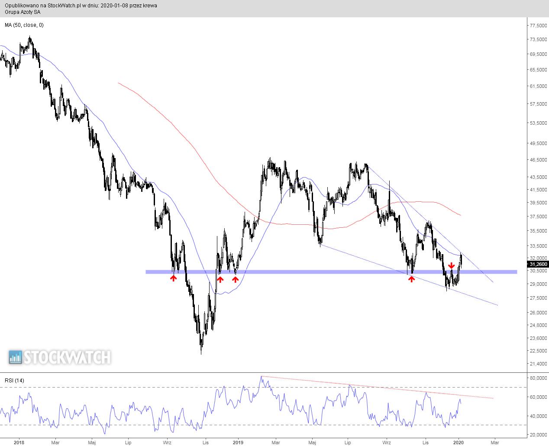Click the 61,5000 price axis label
The image size is (549, 446).
pyautogui.click(x=538, y=86)
